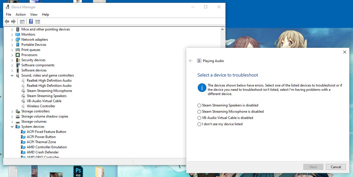Collapse Sound, video and game controllers

pos(12,75)
